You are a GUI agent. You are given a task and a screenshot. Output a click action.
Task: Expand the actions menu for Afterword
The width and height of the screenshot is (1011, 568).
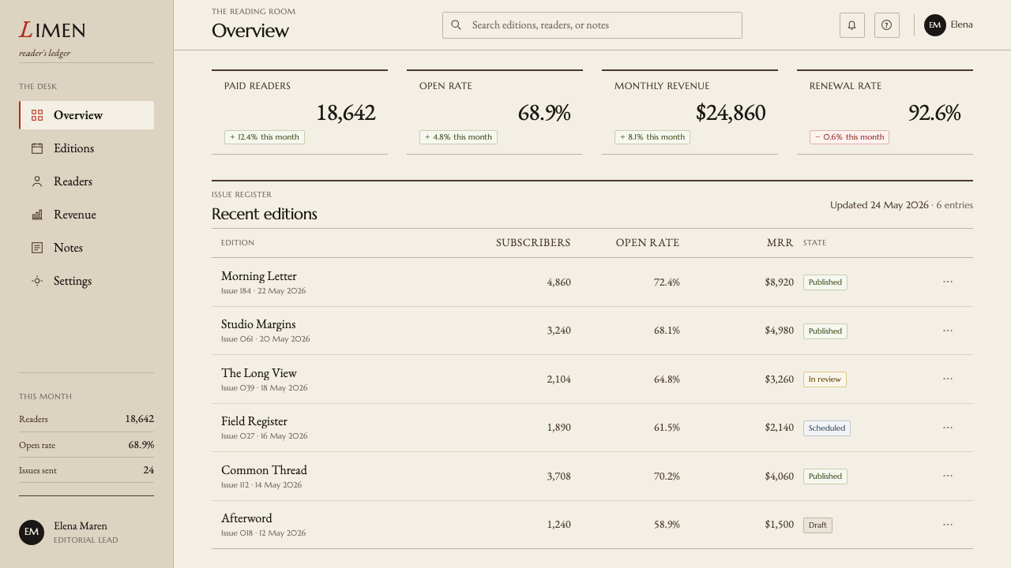(x=948, y=525)
